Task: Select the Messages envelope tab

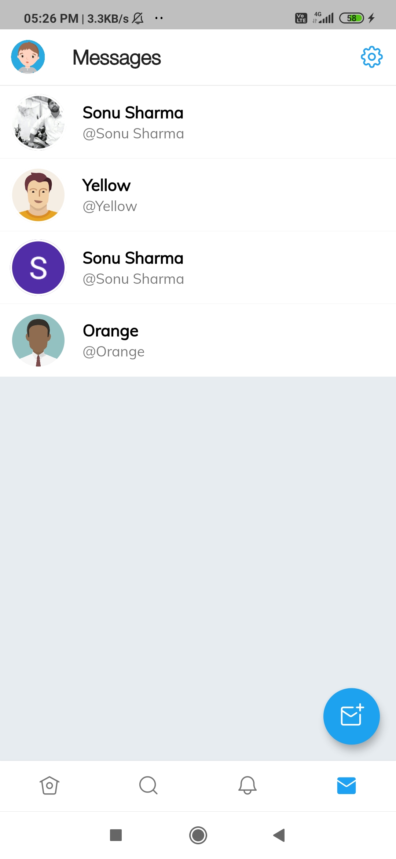Action: click(346, 786)
